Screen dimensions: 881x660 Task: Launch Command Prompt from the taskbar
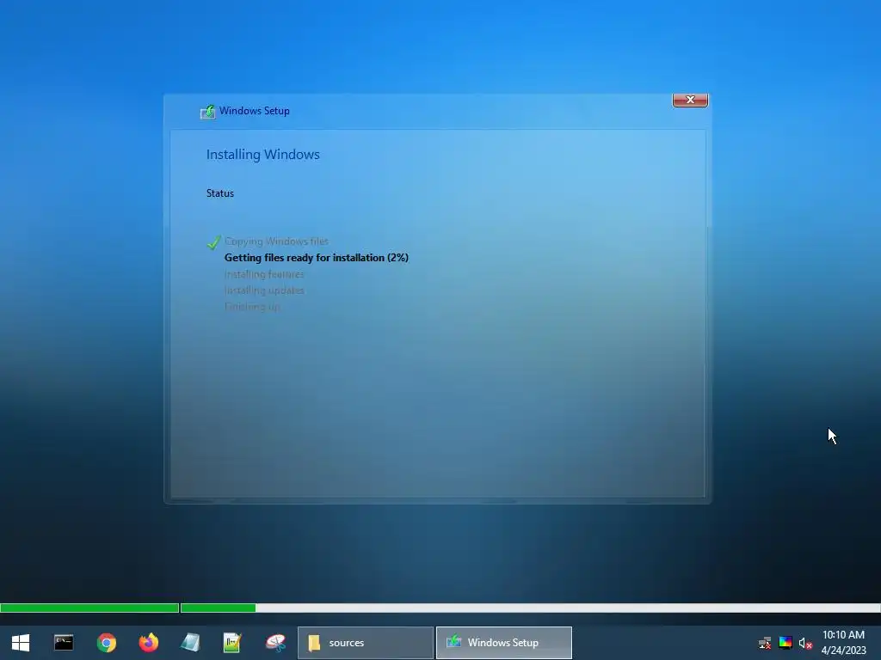[x=64, y=643]
